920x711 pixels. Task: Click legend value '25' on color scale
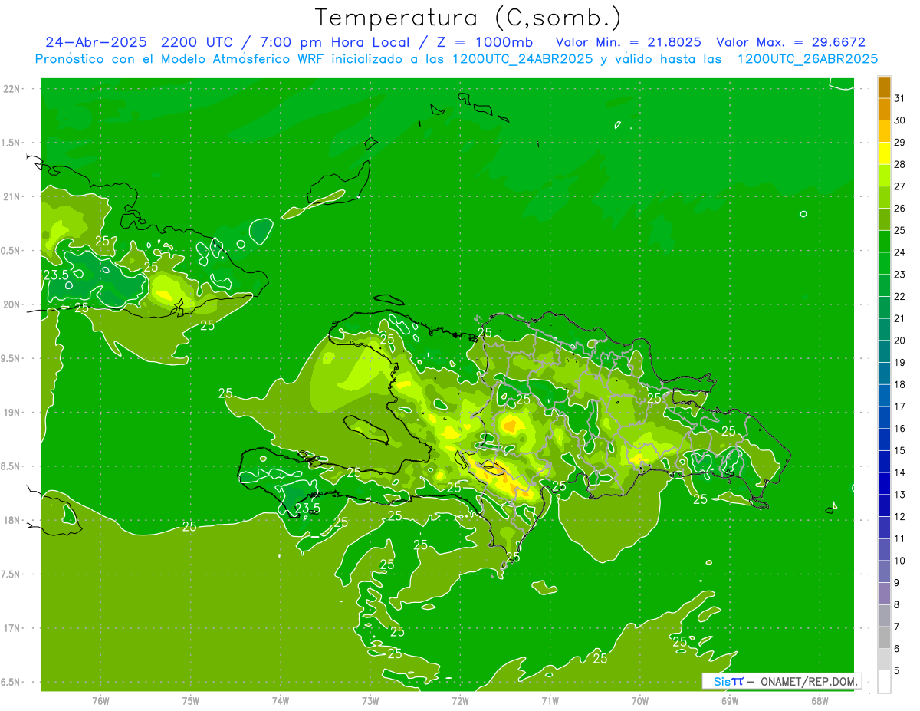[900, 230]
